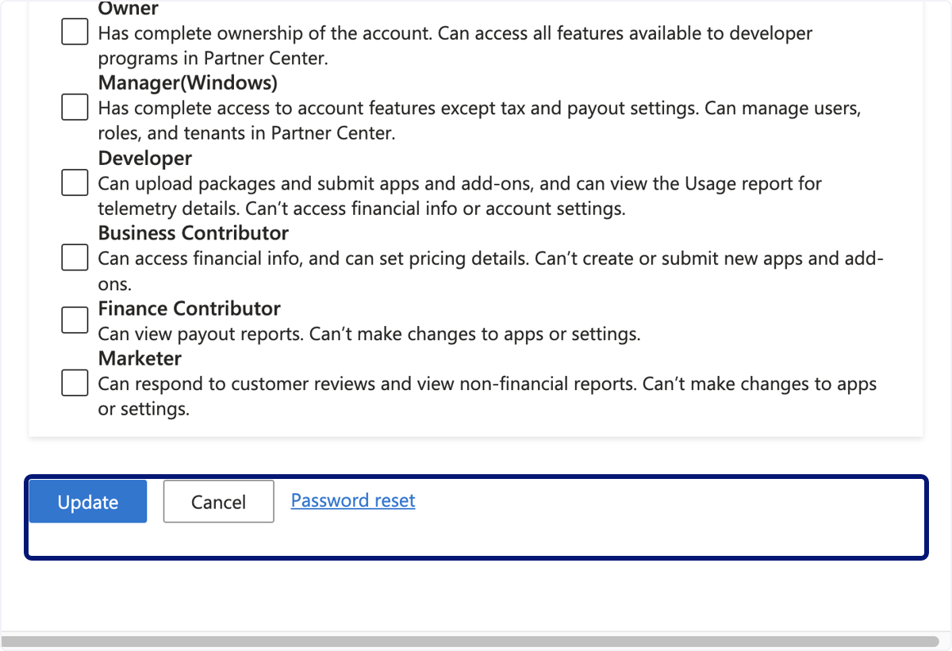
Task: Check the Marketer role checkbox
Action: 75,383
